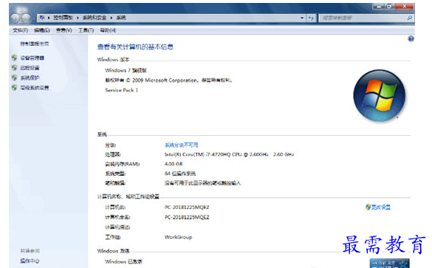Close the System window
This screenshot has width=432, height=268.
tap(405, 6)
